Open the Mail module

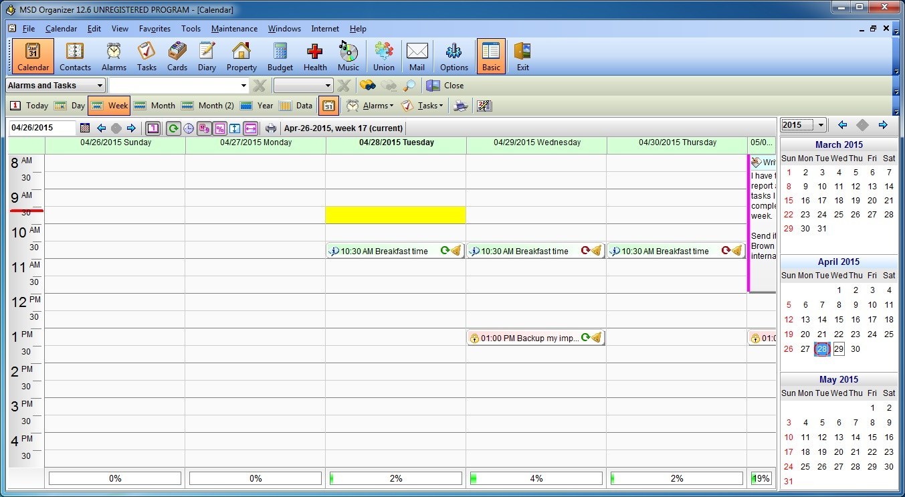click(x=417, y=56)
